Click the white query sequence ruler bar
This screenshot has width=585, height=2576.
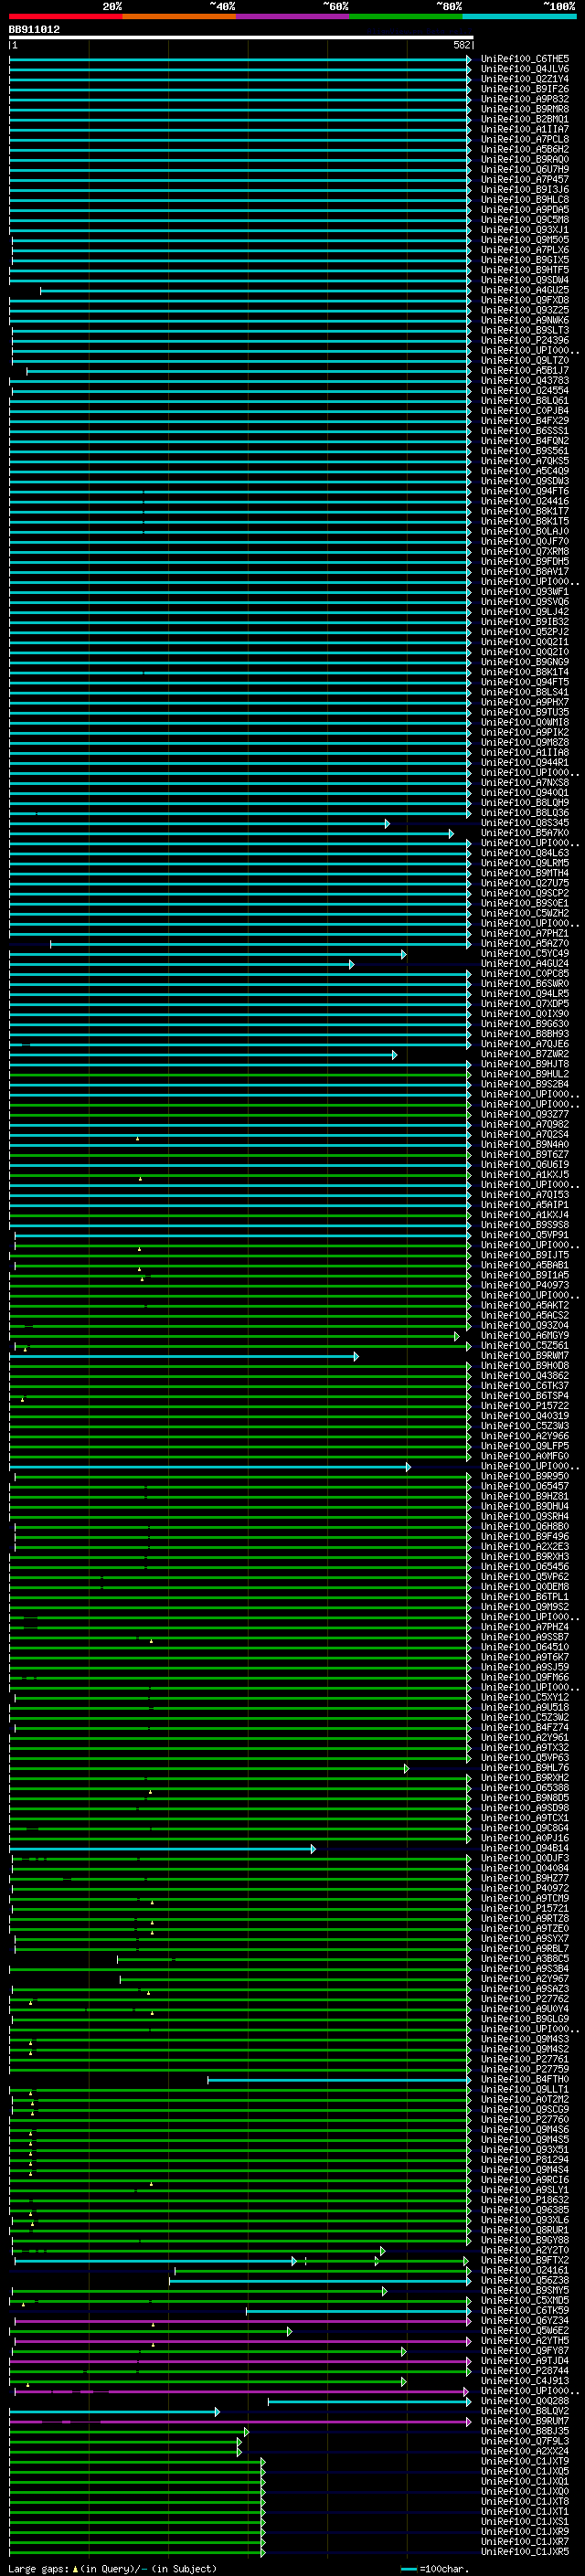240,38
